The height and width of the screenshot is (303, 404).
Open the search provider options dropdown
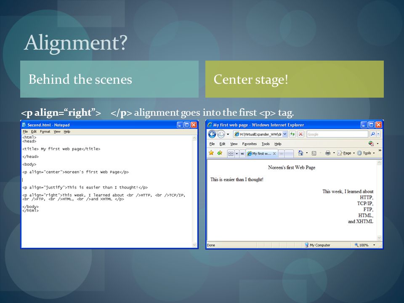coord(378,134)
